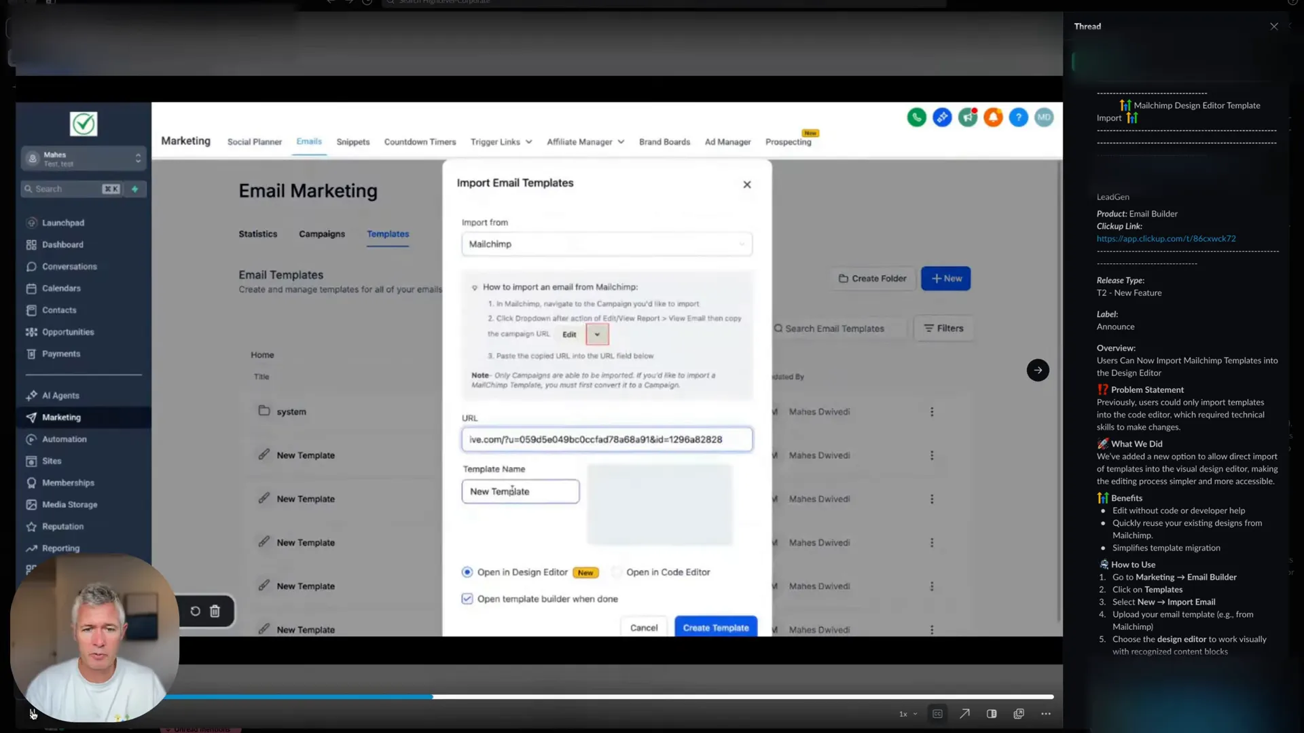This screenshot has height=733, width=1304.
Task: Open Filters for email templates
Action: (x=943, y=328)
